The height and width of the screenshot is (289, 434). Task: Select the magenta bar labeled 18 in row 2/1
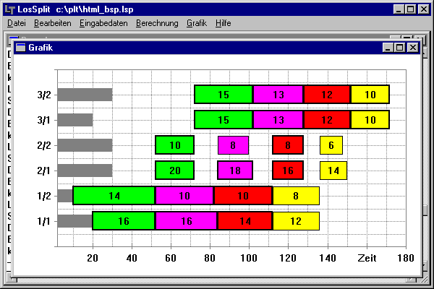pos(234,171)
